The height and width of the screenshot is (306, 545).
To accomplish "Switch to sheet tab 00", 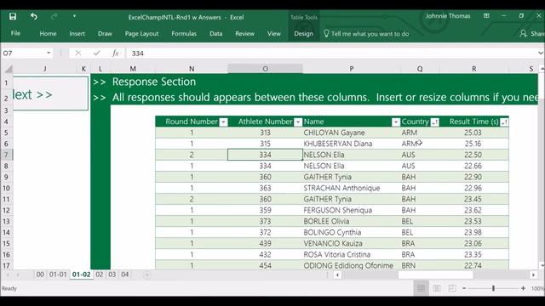I will click(40, 275).
